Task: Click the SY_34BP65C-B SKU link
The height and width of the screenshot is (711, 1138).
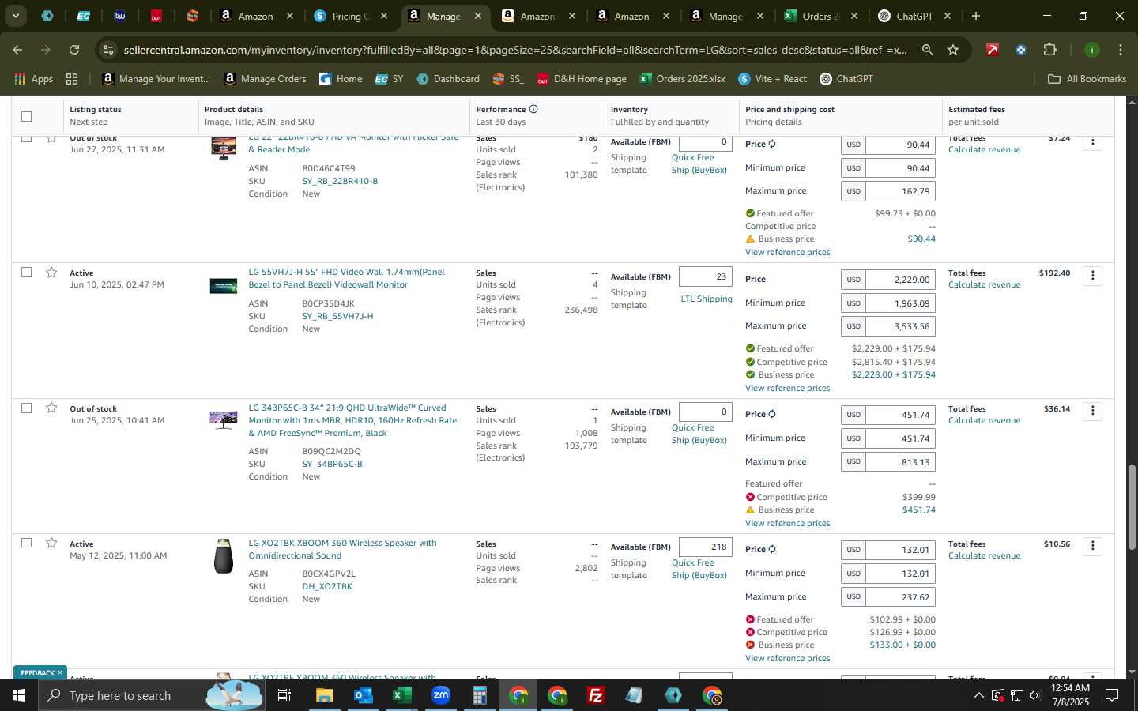Action: point(332,464)
